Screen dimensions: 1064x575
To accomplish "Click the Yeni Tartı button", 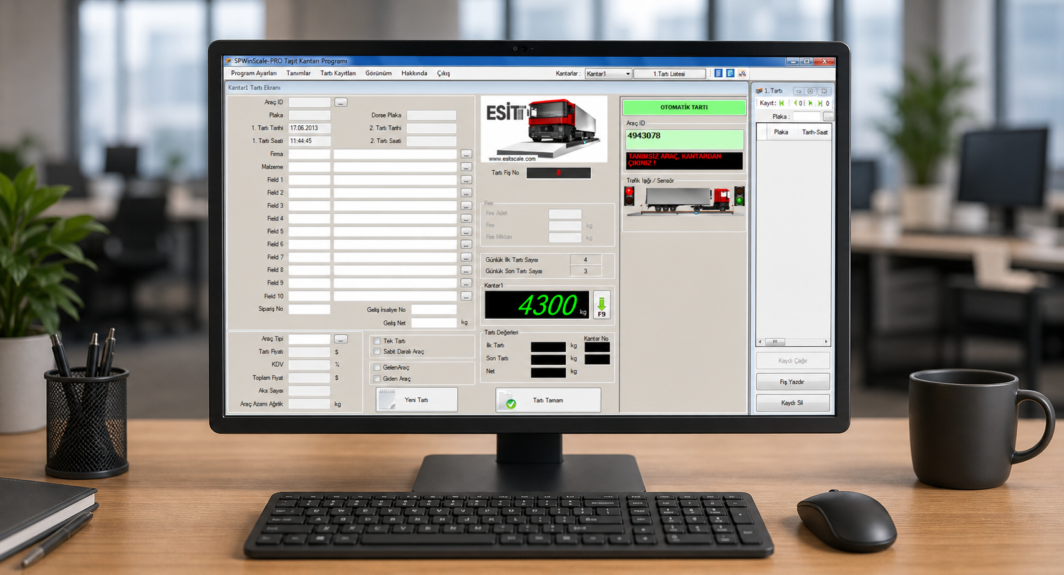I will (417, 400).
